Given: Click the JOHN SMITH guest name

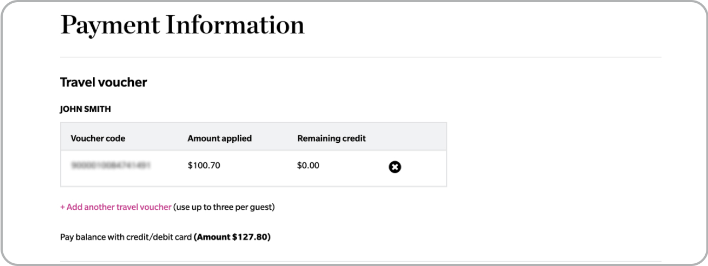Looking at the screenshot, I should coord(85,109).
